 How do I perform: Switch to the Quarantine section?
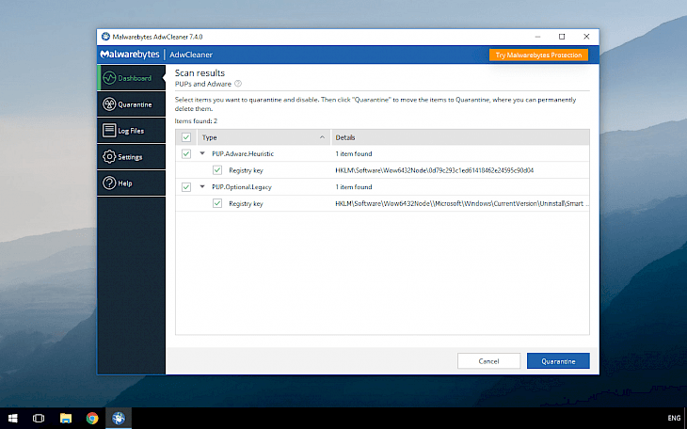(131, 104)
